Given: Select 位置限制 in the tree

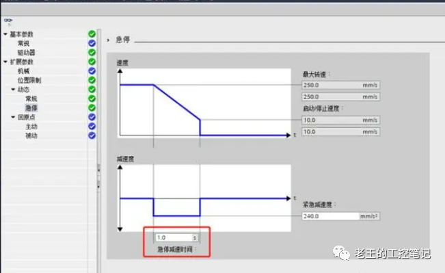Looking at the screenshot, I should tap(29, 80).
